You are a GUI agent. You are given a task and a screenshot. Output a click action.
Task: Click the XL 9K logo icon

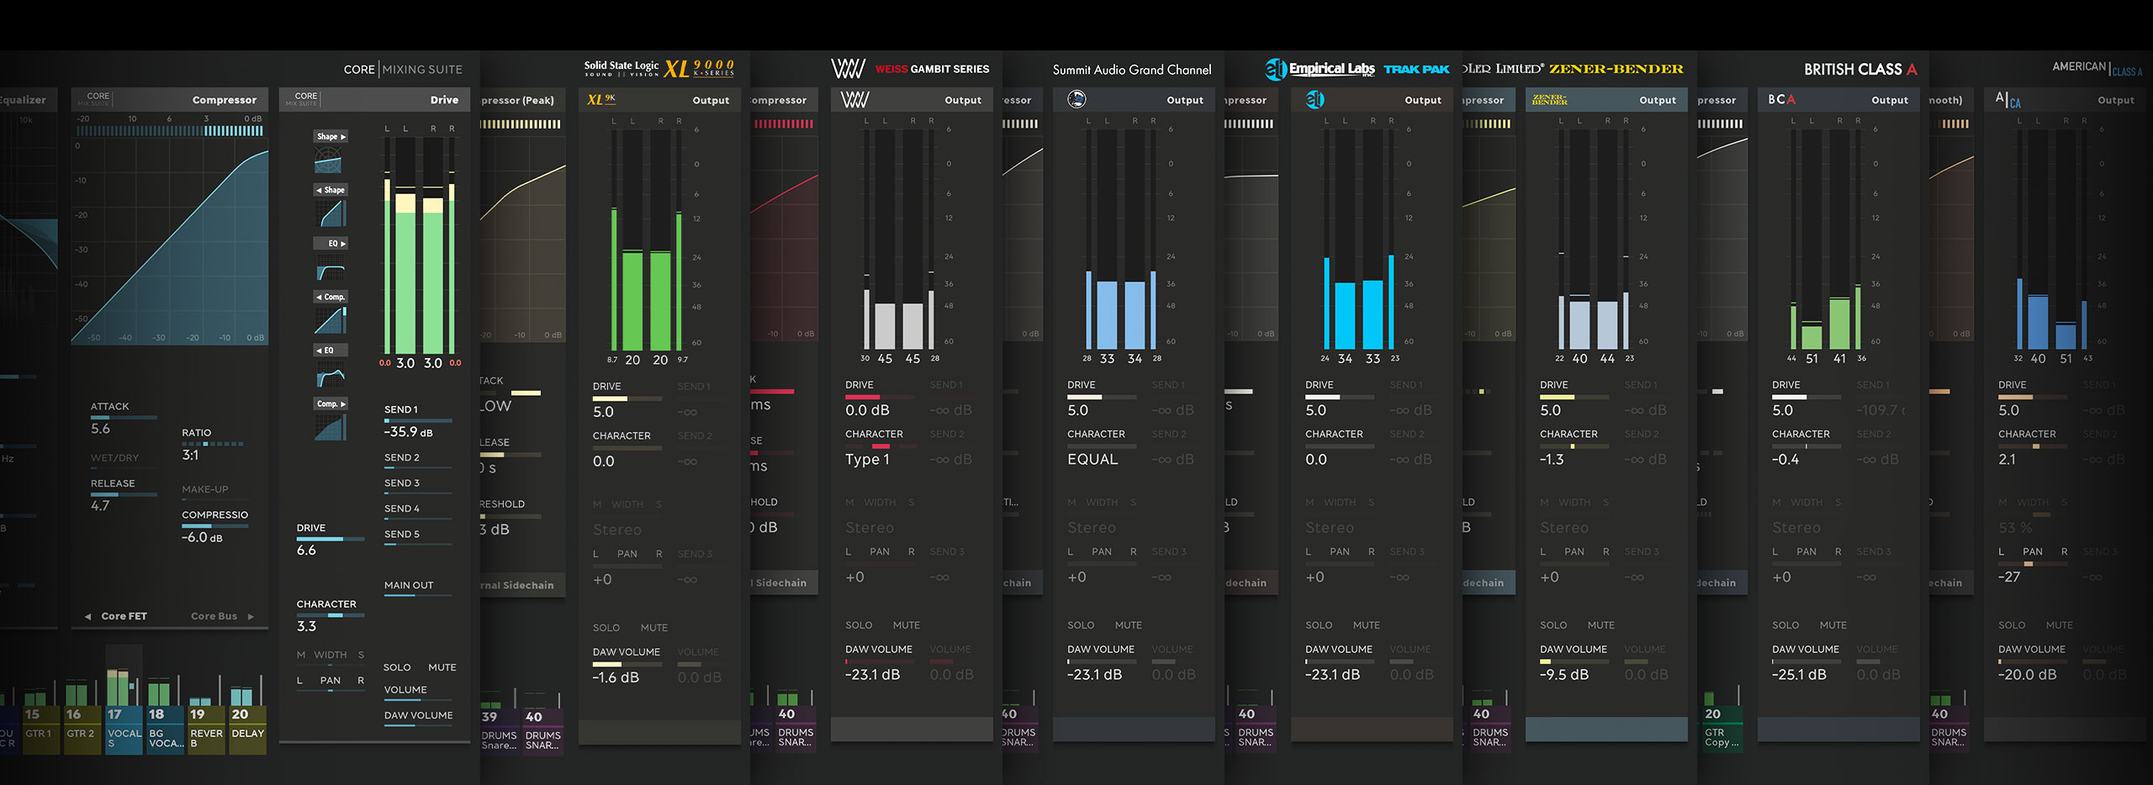pos(600,100)
